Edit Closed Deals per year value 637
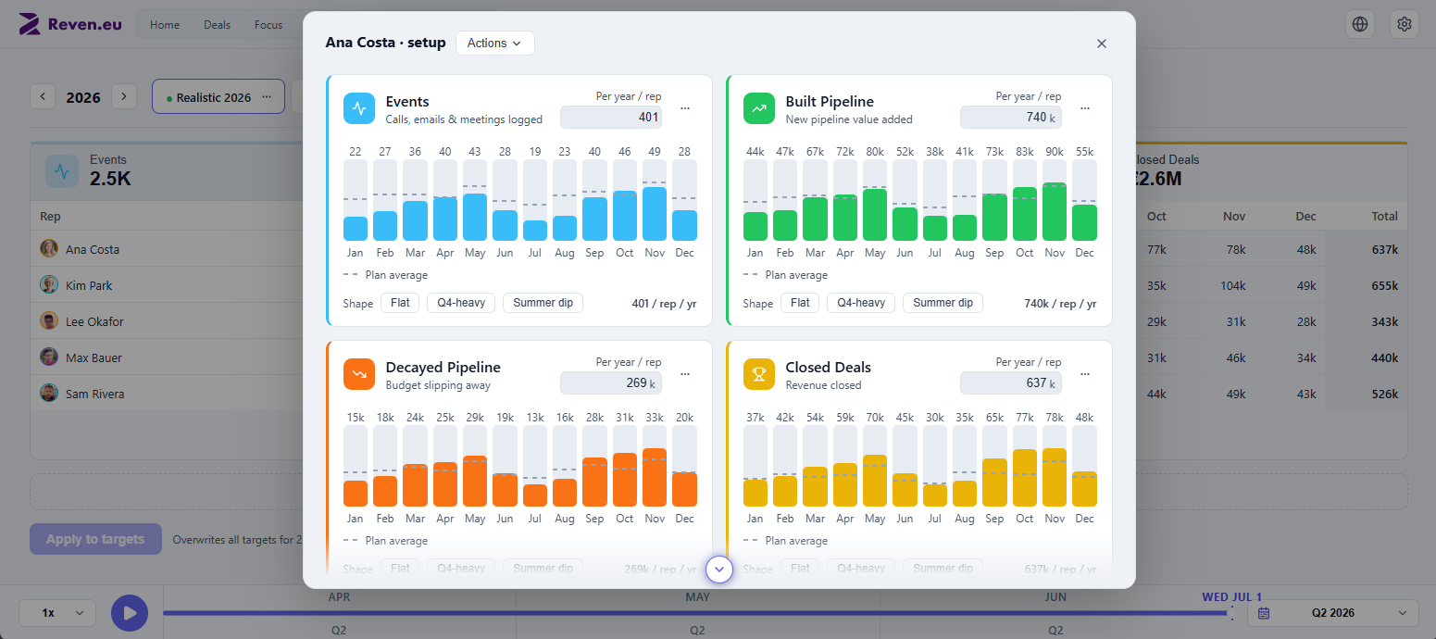This screenshot has width=1436, height=639. coord(1011,382)
